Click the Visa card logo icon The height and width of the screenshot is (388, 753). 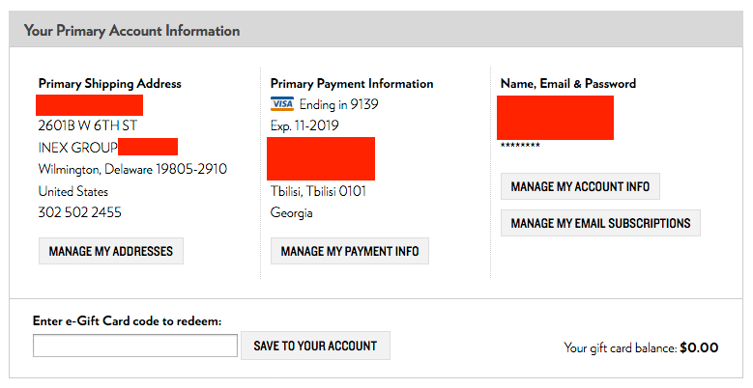(x=282, y=103)
